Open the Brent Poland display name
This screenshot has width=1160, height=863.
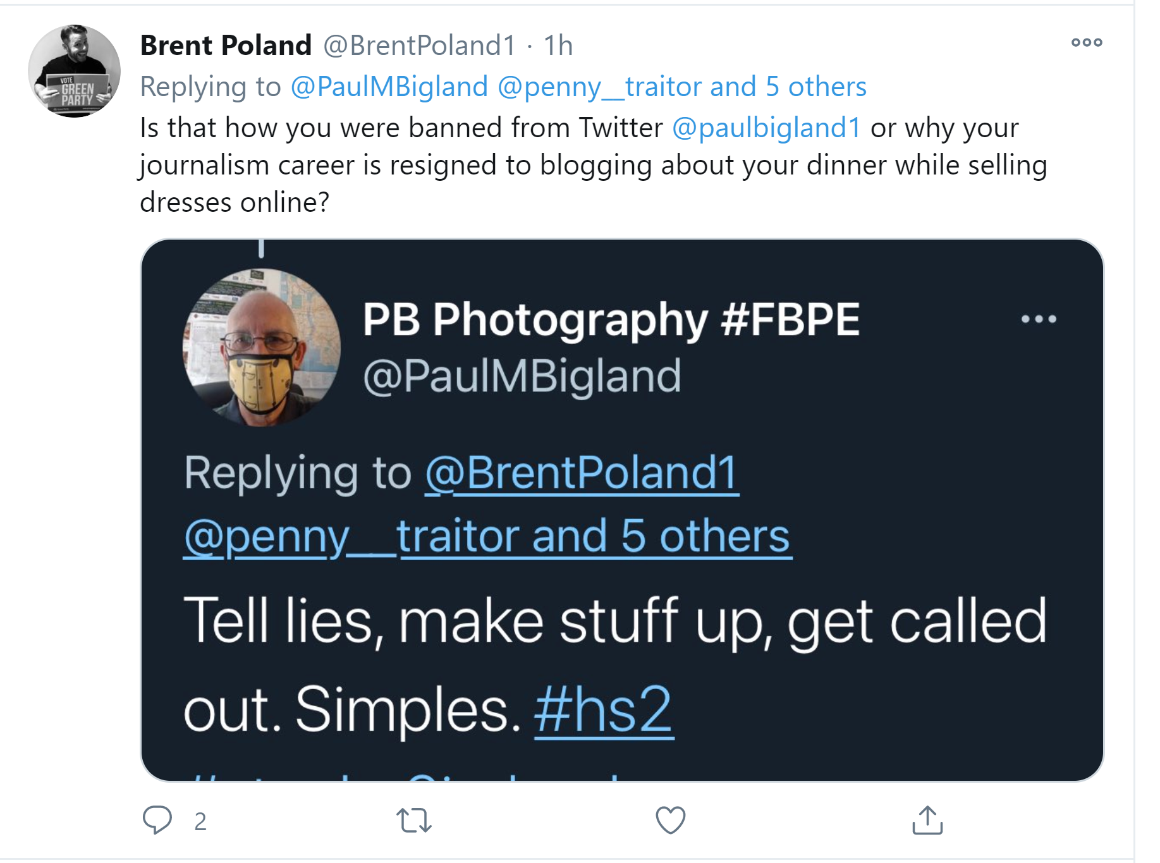[226, 46]
